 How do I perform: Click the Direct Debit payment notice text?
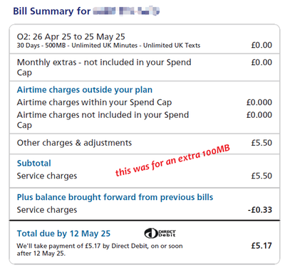pos(100,249)
